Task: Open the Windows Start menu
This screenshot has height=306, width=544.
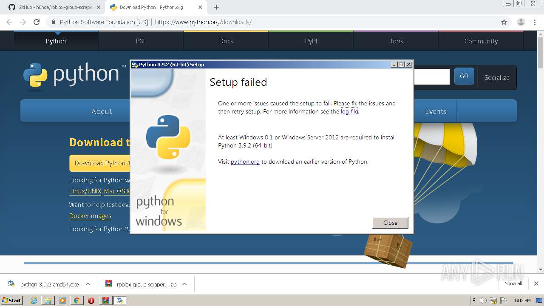Action: coord(12,300)
